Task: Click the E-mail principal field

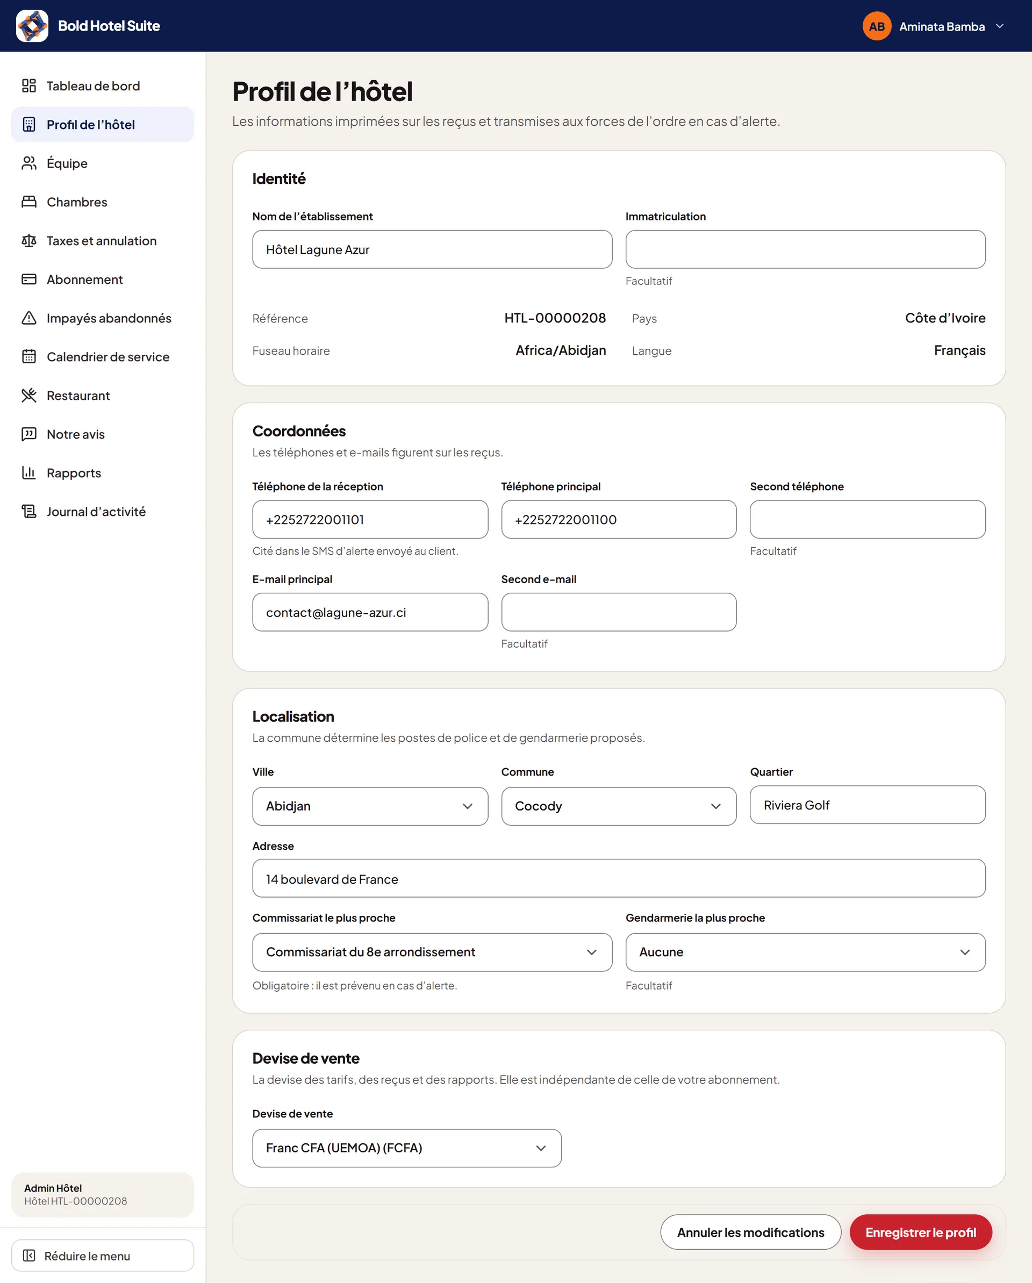Action: pos(370,612)
